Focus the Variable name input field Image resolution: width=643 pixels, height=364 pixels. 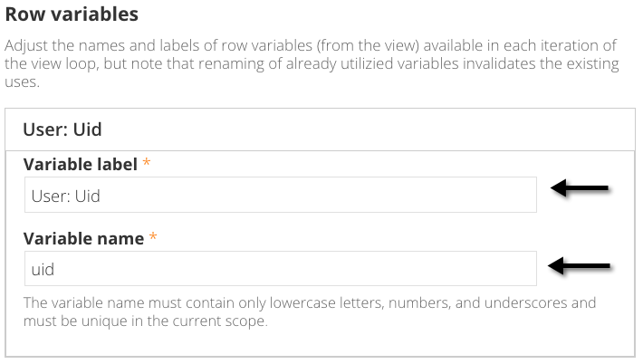[x=280, y=269]
